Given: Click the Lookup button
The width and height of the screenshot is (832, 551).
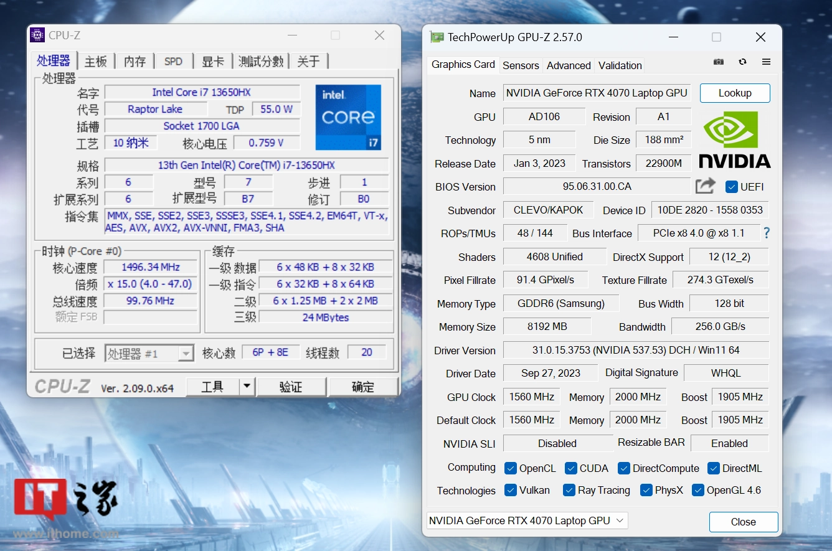Looking at the screenshot, I should pos(735,93).
